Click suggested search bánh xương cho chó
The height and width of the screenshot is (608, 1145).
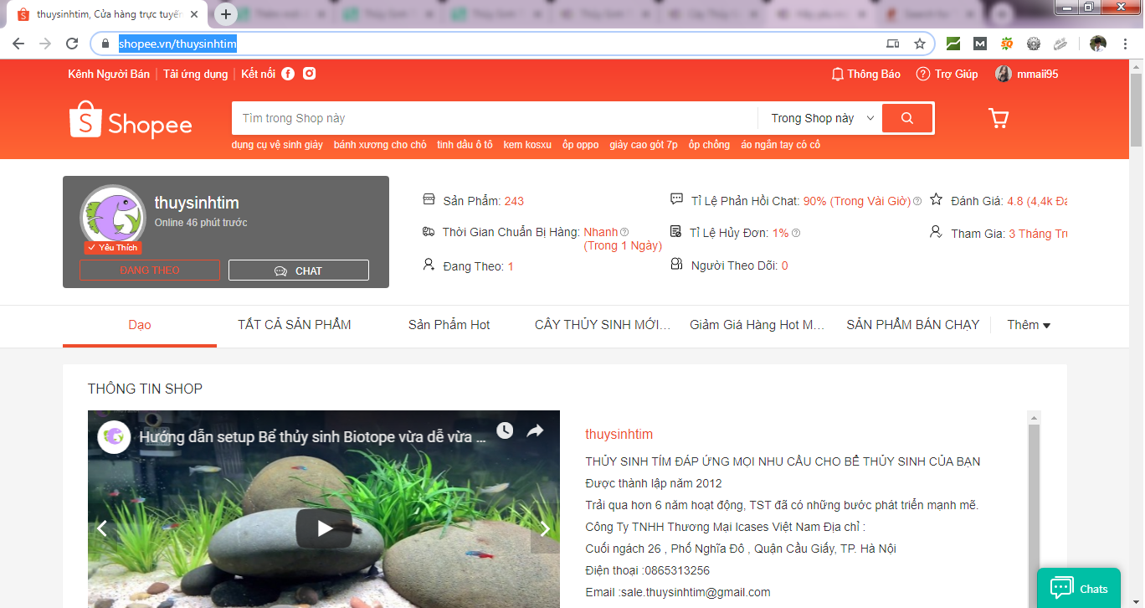coord(380,145)
